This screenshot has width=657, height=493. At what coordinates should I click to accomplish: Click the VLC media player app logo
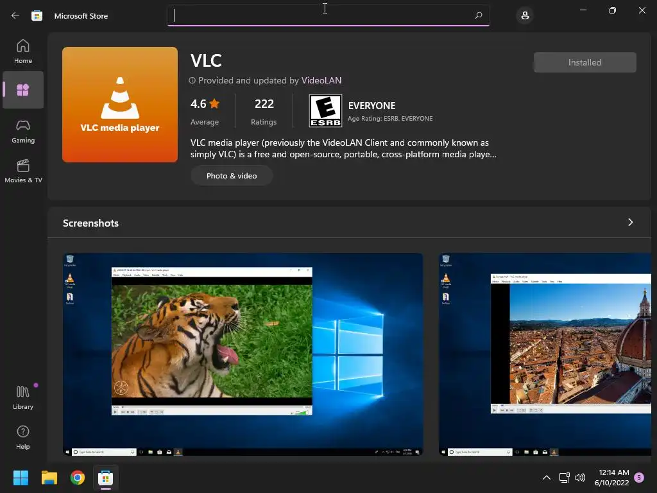pos(120,105)
